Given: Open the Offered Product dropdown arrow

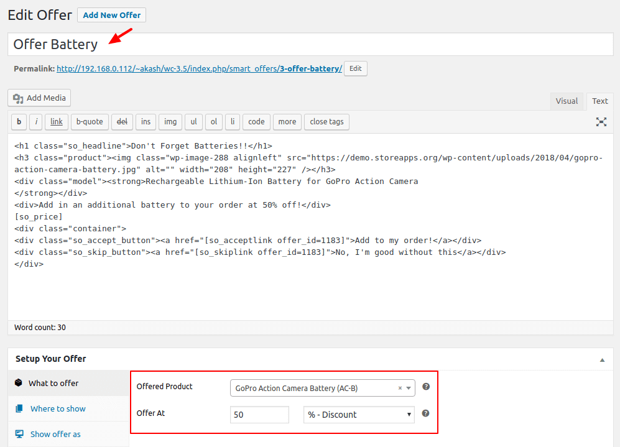Looking at the screenshot, I should pyautogui.click(x=409, y=388).
